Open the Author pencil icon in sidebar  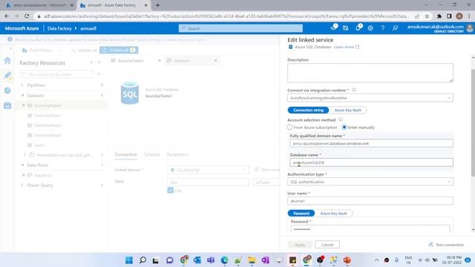coord(7,75)
